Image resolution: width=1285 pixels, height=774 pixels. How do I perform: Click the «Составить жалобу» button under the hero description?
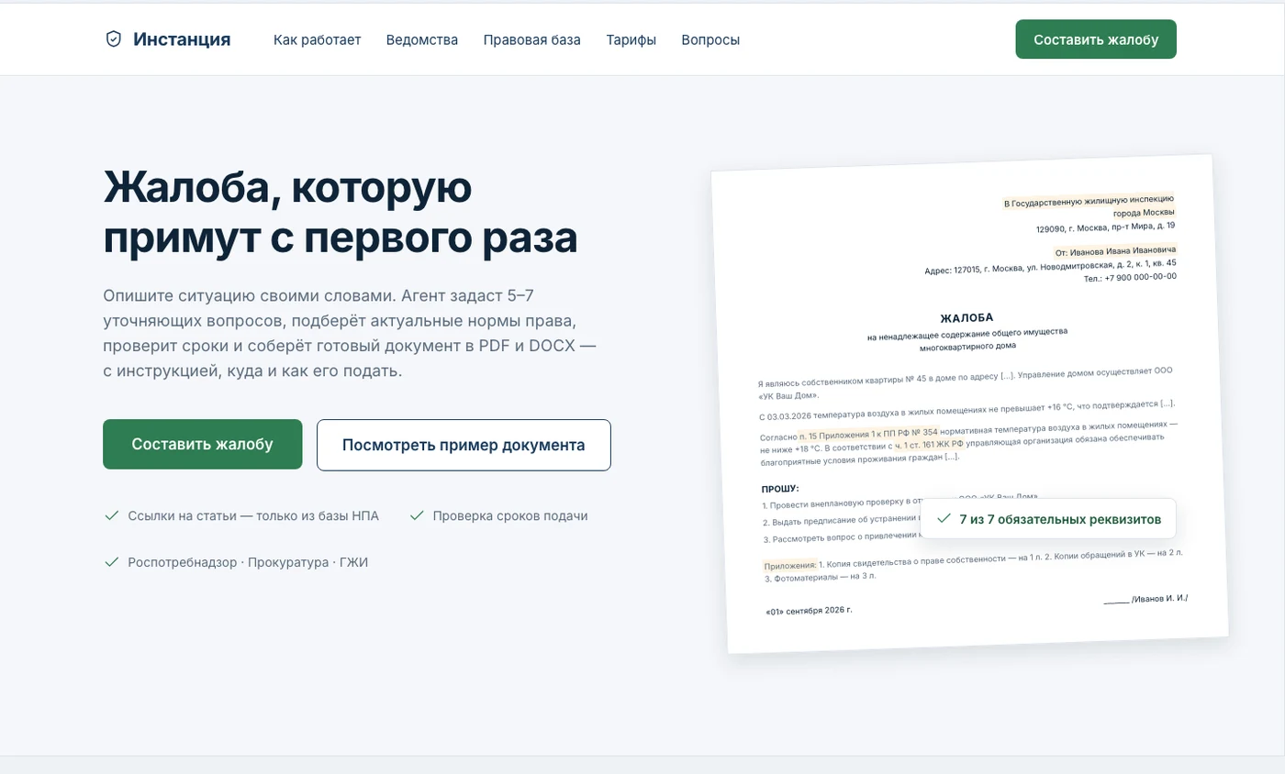[203, 444]
